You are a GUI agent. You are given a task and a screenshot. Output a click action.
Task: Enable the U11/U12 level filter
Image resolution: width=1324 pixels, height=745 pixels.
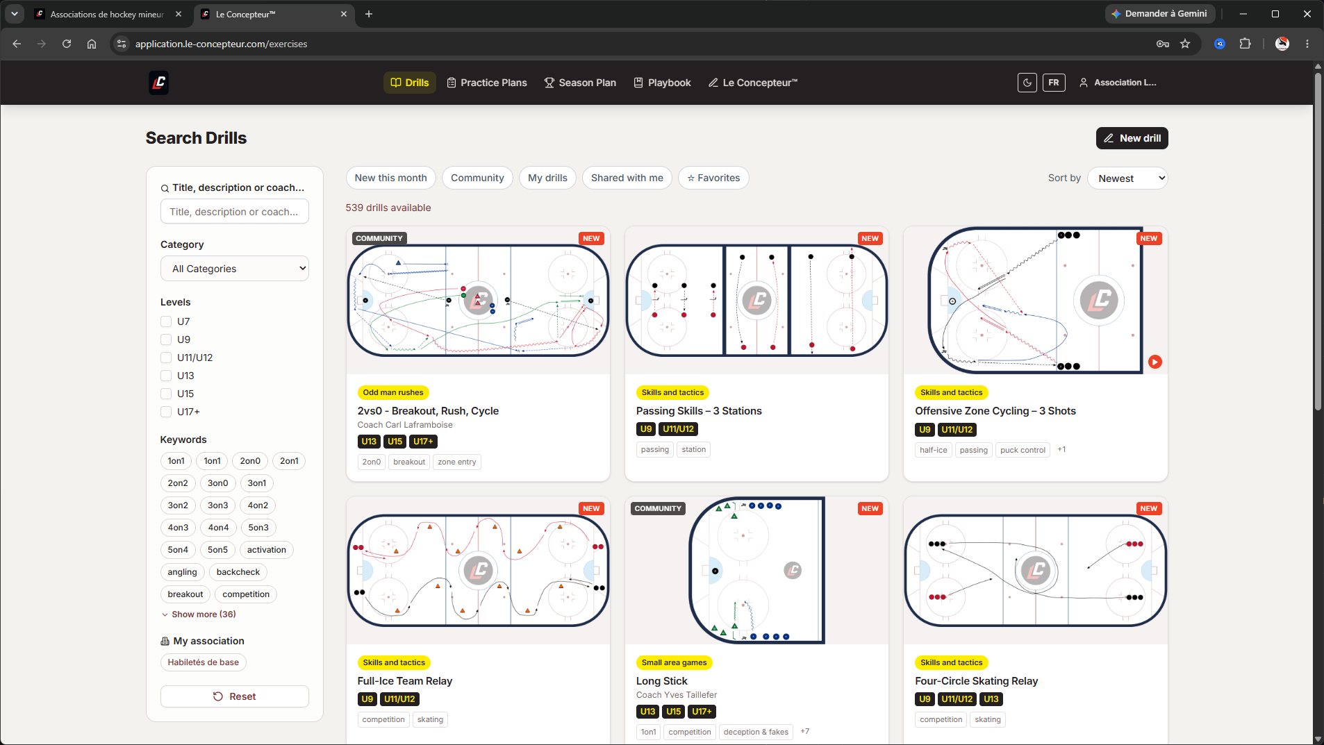click(166, 358)
